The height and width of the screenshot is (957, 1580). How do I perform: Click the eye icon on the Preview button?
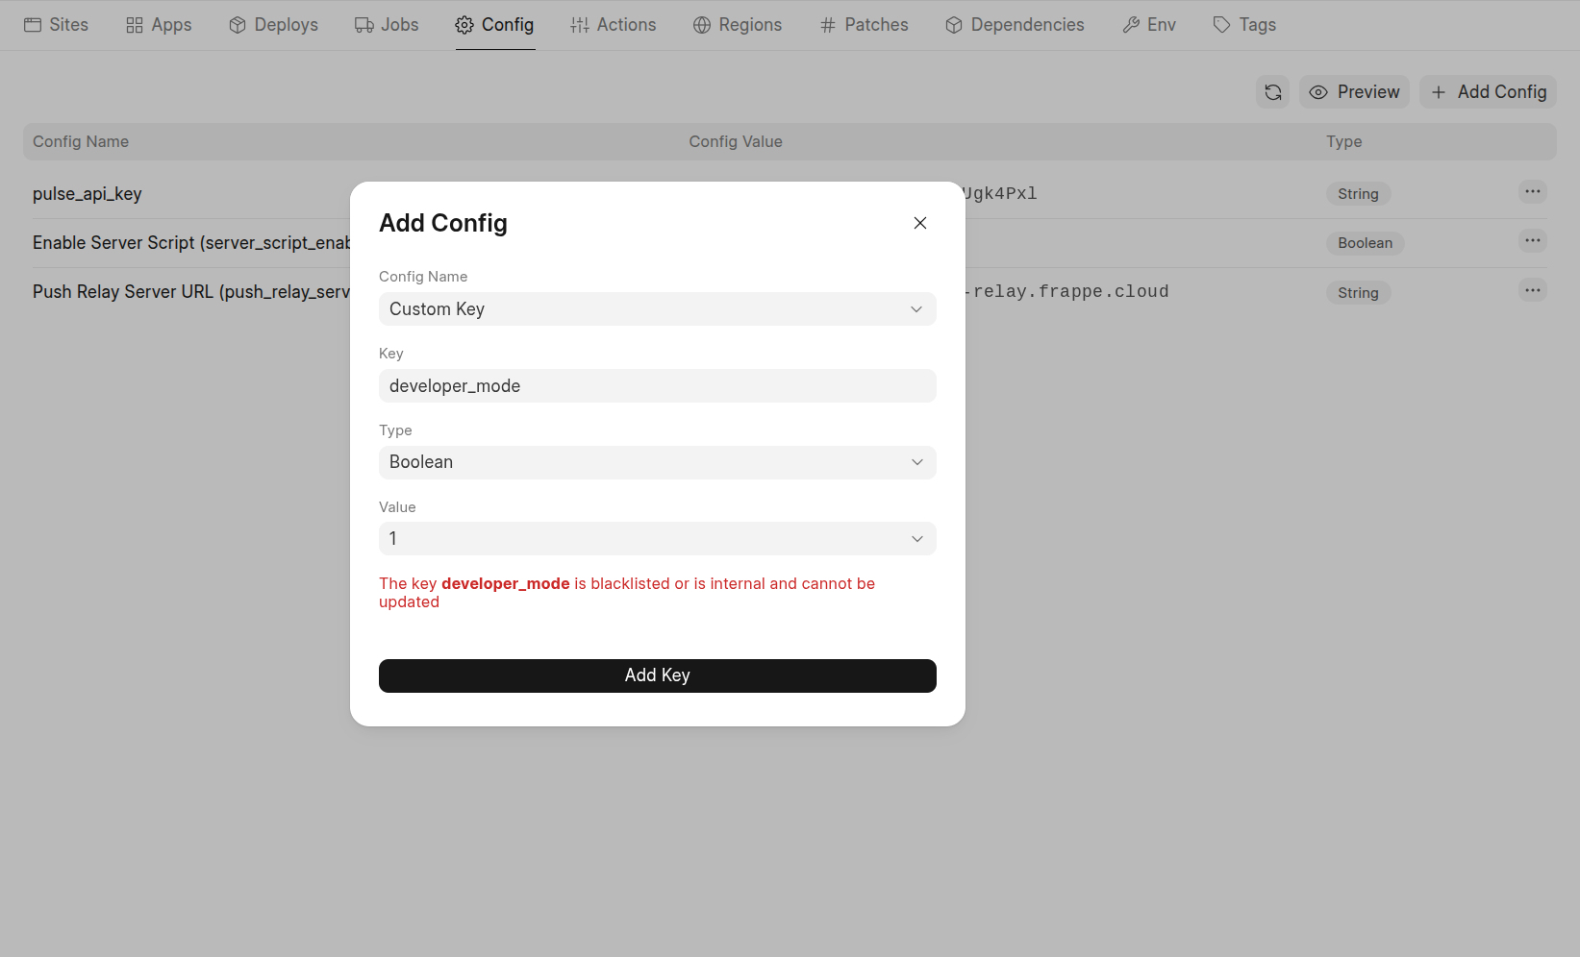point(1318,91)
